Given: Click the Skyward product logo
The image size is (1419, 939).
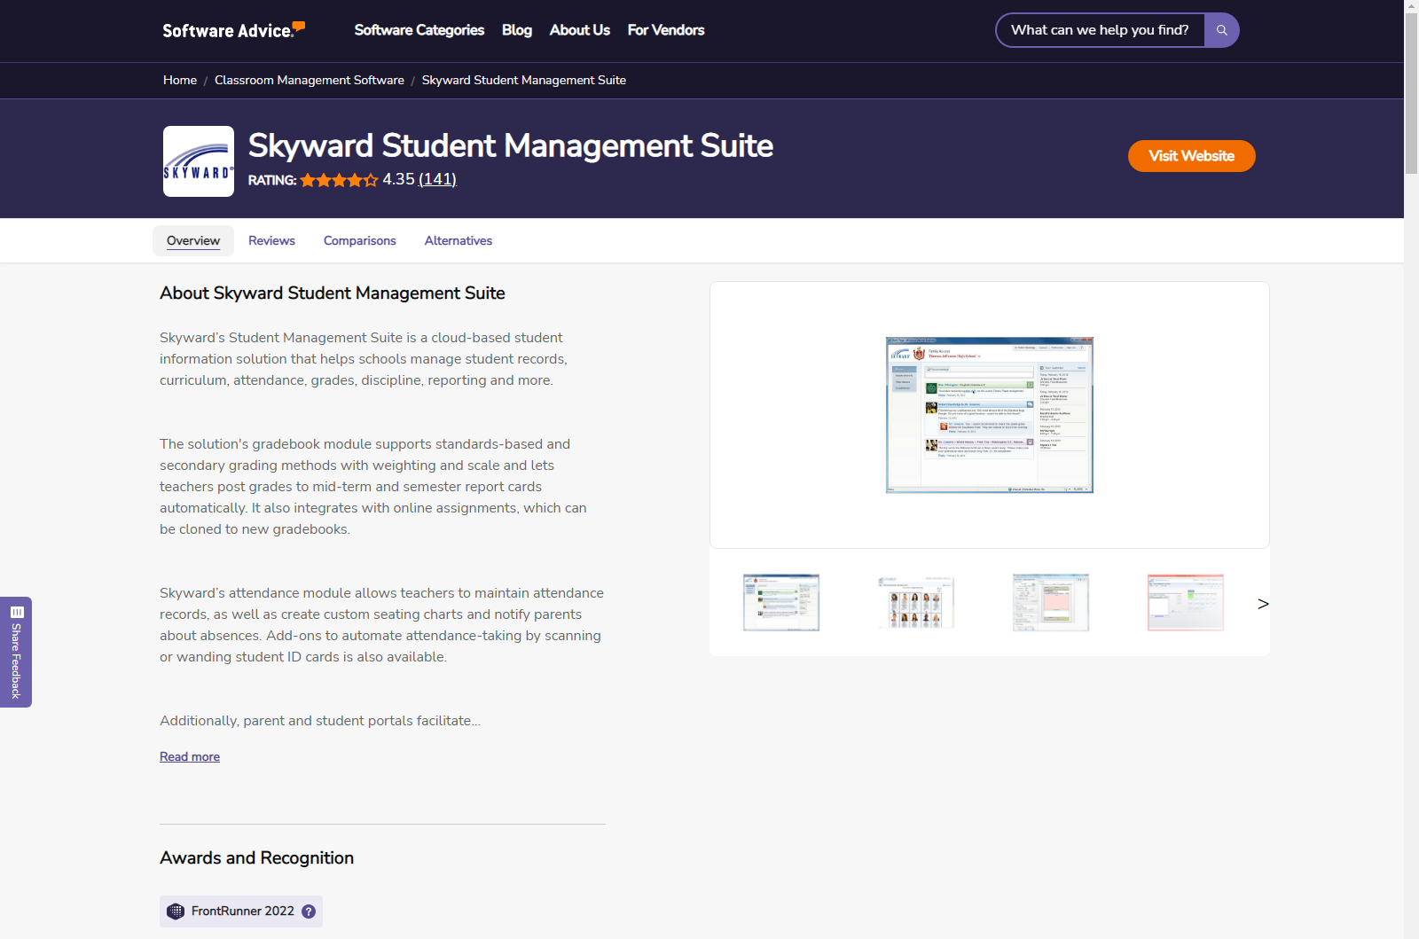Looking at the screenshot, I should click(199, 161).
